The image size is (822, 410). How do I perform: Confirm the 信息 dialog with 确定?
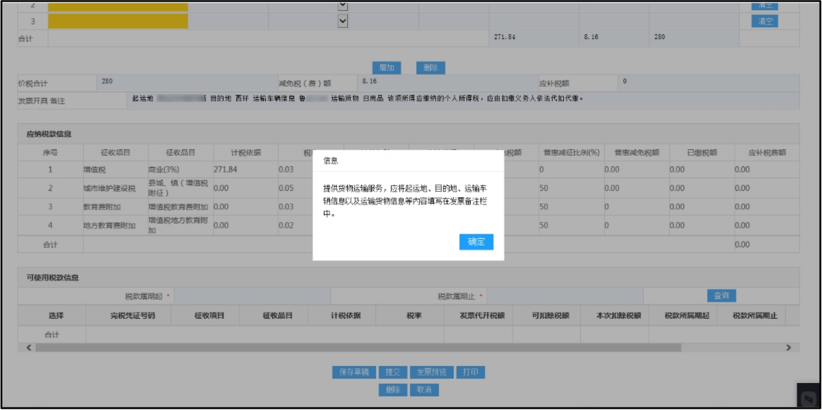coord(476,242)
